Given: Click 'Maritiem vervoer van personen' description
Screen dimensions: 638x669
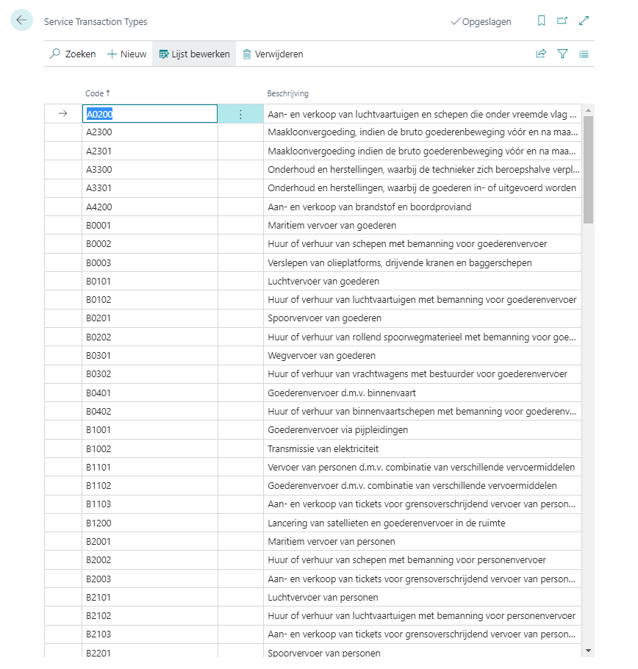Looking at the screenshot, I should 331,541.
